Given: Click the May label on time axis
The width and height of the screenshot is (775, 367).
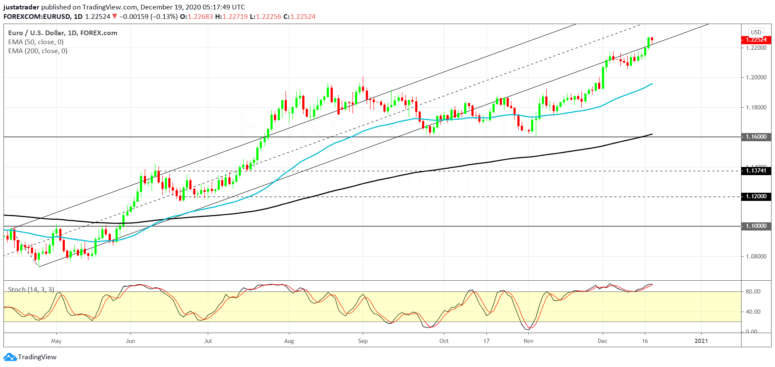Looking at the screenshot, I should click(x=56, y=341).
